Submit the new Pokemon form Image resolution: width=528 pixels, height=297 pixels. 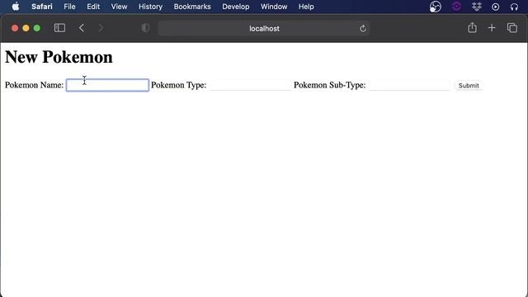coord(469,86)
